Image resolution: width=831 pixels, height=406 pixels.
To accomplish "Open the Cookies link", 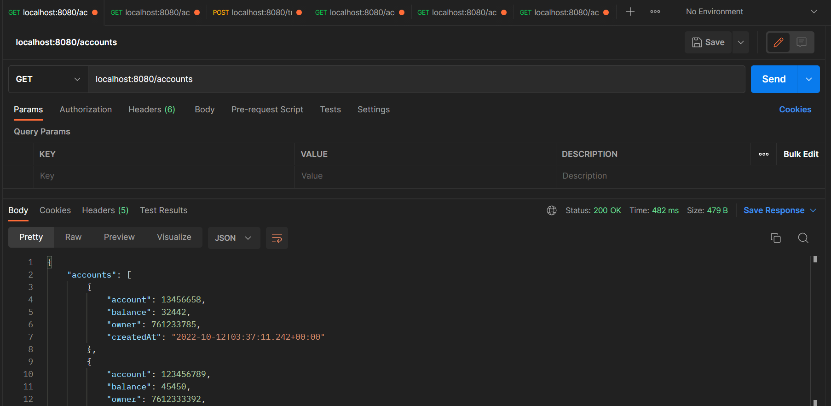I will (795, 110).
